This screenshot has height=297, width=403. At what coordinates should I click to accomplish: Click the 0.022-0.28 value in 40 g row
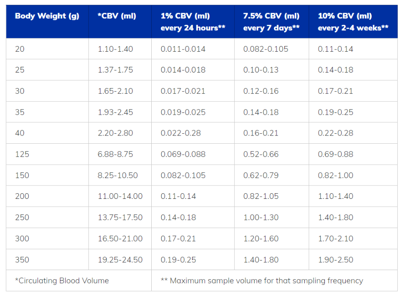[181, 133]
